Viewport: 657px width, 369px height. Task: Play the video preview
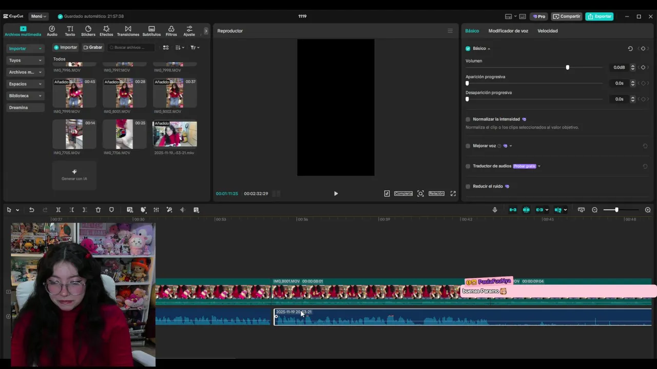(x=336, y=193)
